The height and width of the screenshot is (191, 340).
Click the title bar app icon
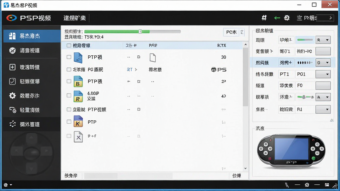point(6,5)
